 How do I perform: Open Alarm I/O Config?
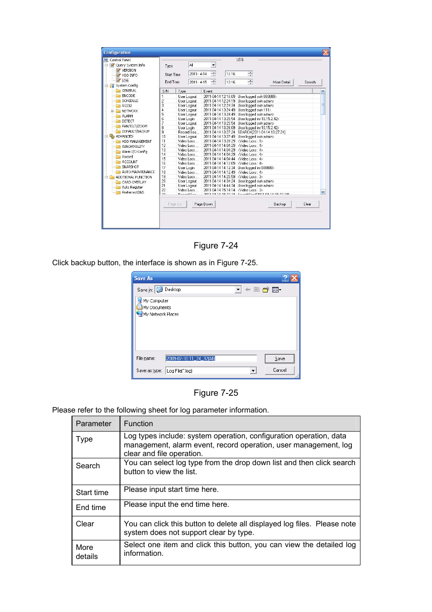tap(134, 152)
